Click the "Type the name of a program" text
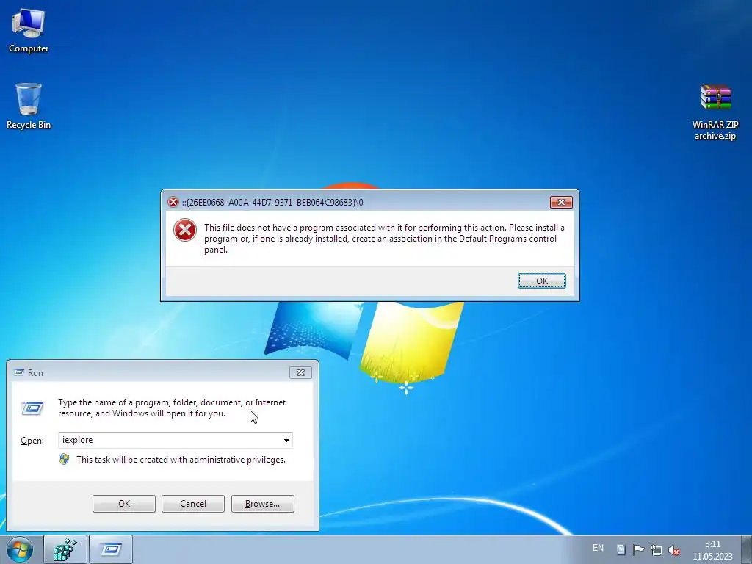752x564 pixels. pyautogui.click(x=172, y=408)
